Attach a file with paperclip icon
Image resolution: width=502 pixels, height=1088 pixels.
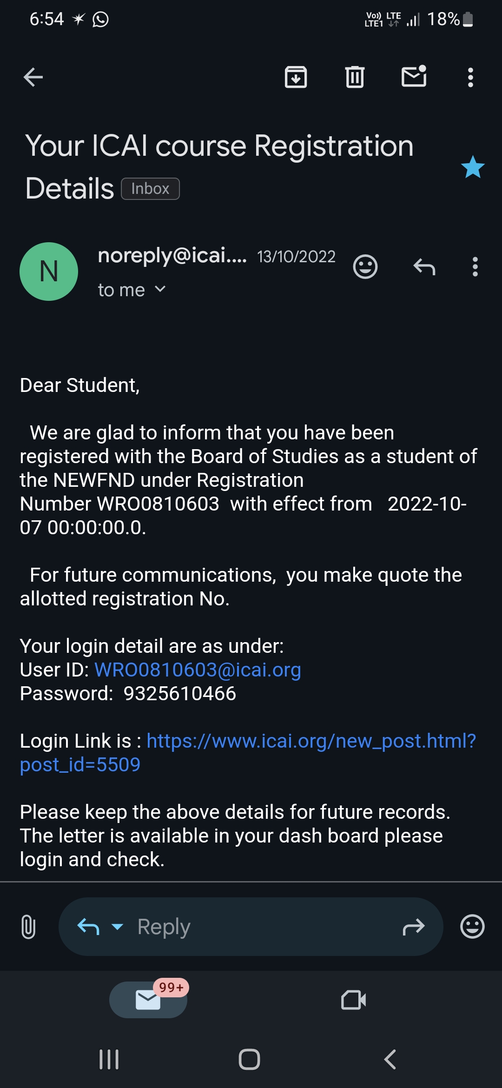pos(28,927)
